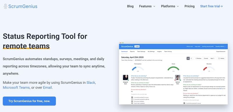Open the ScrumGenius home link wordmark
This screenshot has width=233, height=112.
coord(23,6)
